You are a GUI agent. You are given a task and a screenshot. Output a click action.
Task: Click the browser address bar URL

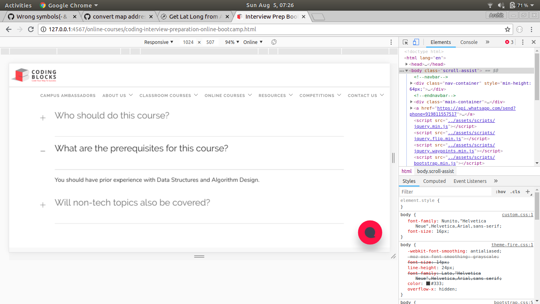point(152,29)
